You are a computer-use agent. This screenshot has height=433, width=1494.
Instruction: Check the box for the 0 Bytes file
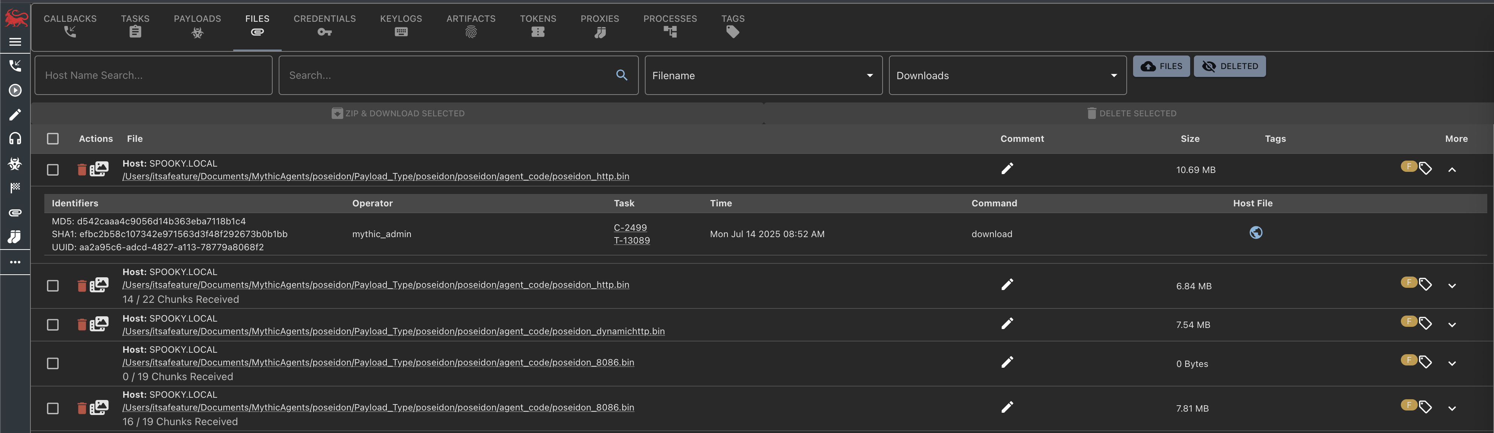click(x=53, y=364)
